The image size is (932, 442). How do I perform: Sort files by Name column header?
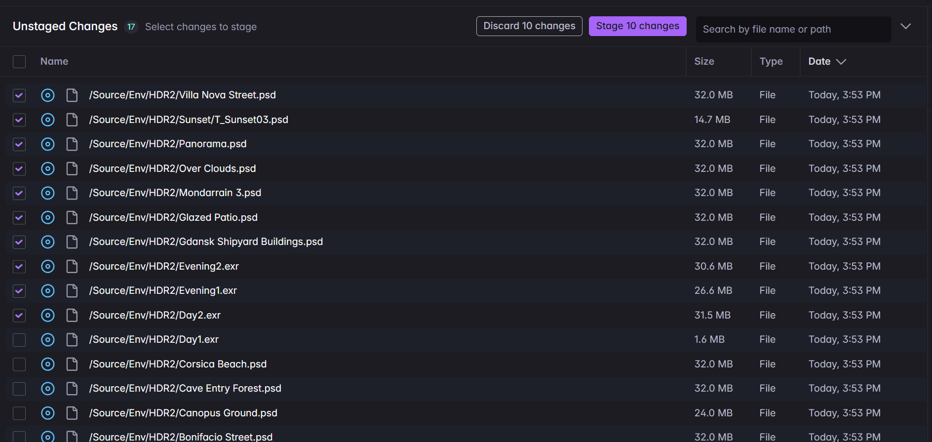click(54, 62)
